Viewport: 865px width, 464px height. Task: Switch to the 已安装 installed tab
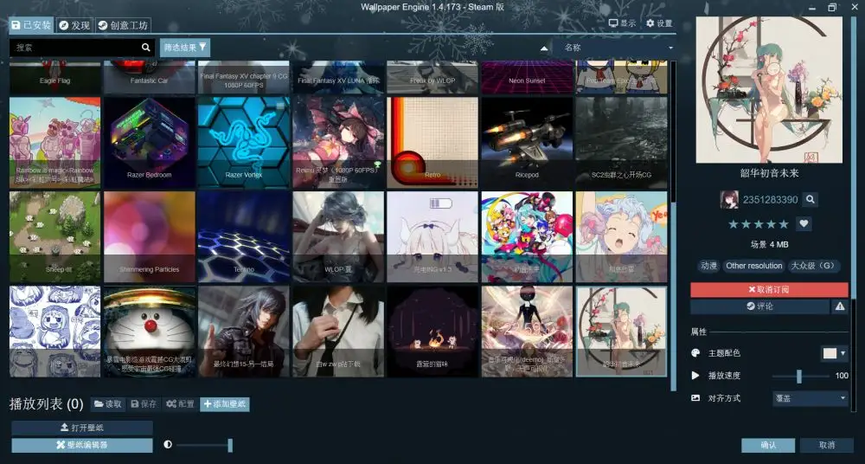click(31, 25)
